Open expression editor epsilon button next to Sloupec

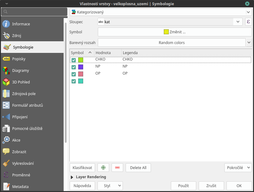click(248, 22)
